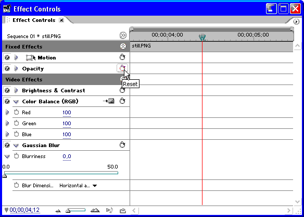Toggle the Gaussian Blur effect
The image size is (304, 217).
pyautogui.click(x=7, y=145)
